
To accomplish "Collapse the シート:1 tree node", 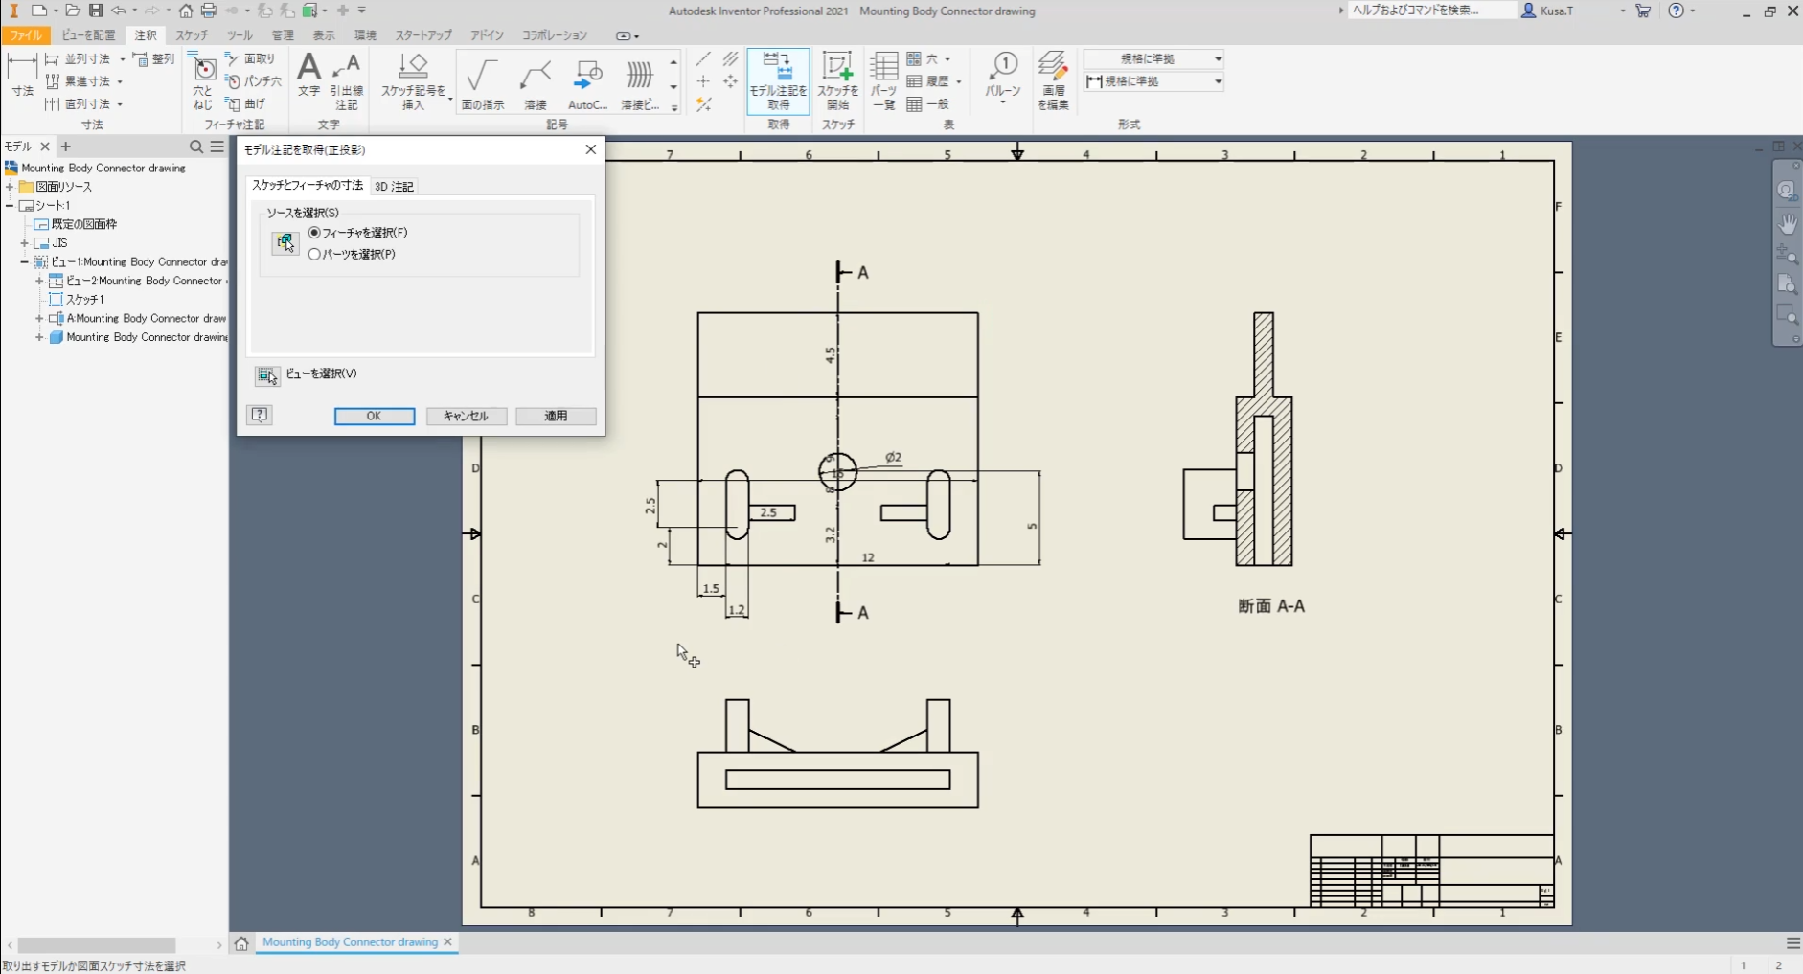I will click(10, 206).
